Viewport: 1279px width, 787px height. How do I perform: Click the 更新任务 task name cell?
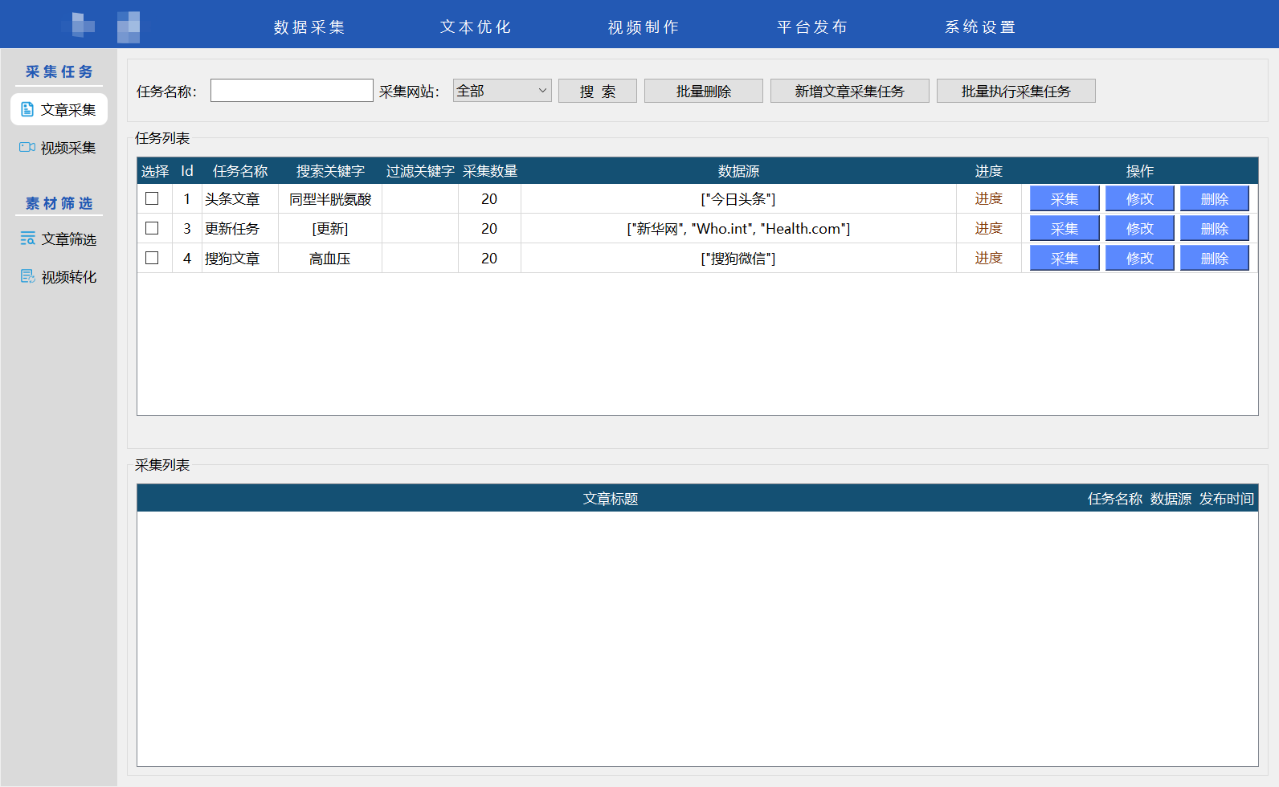pyautogui.click(x=240, y=229)
